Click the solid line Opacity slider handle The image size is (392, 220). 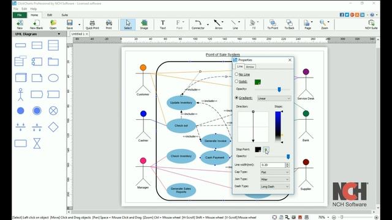point(279,89)
